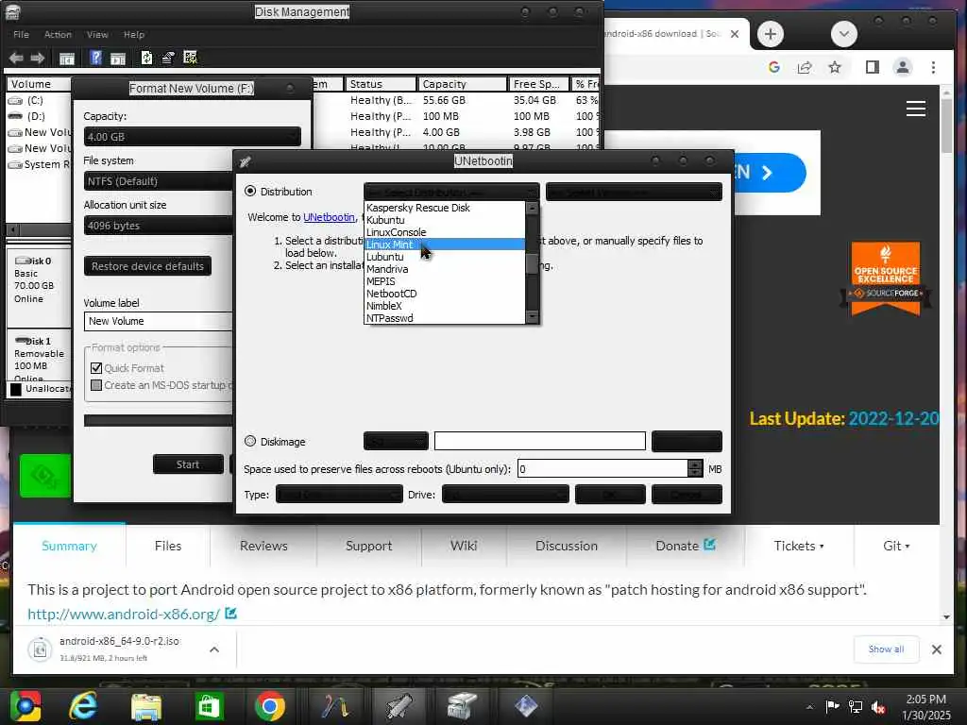Screen dimensions: 967x725
Task: Click the Chrome icon in the taskbar
Action: click(270, 706)
